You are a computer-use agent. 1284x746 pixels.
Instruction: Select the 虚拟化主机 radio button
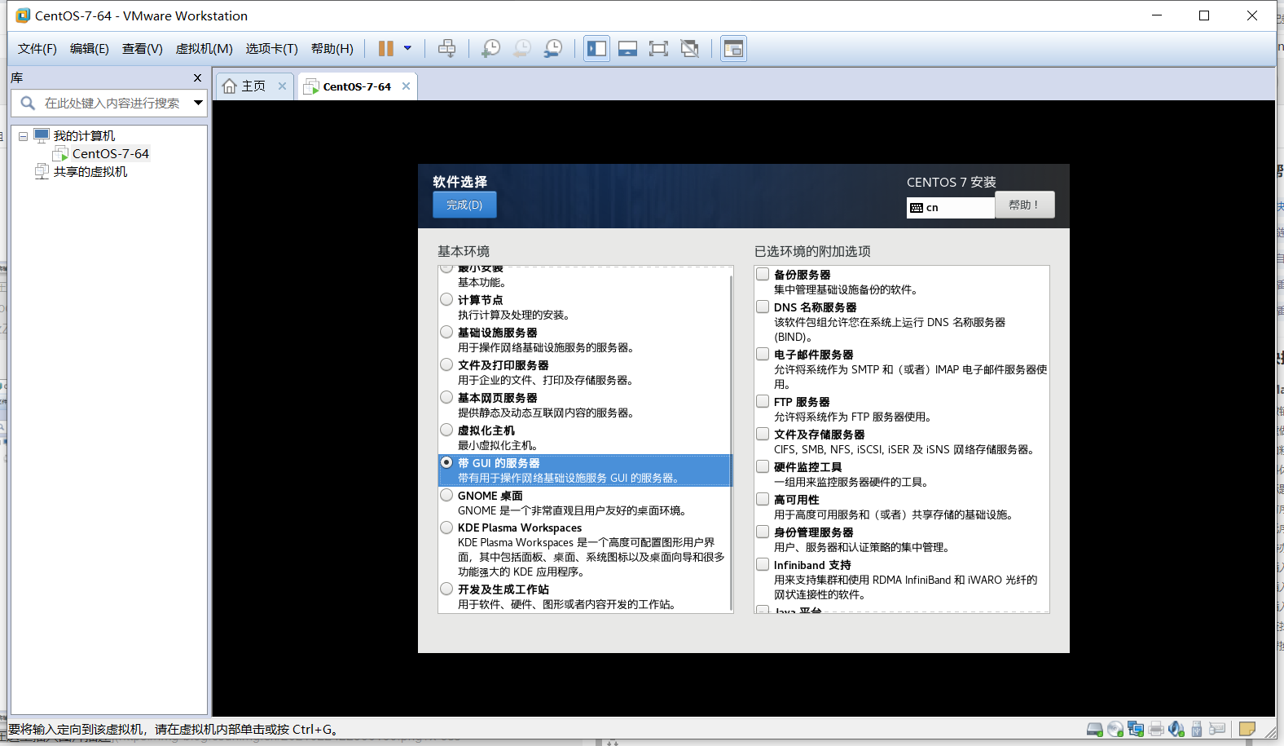[446, 430]
